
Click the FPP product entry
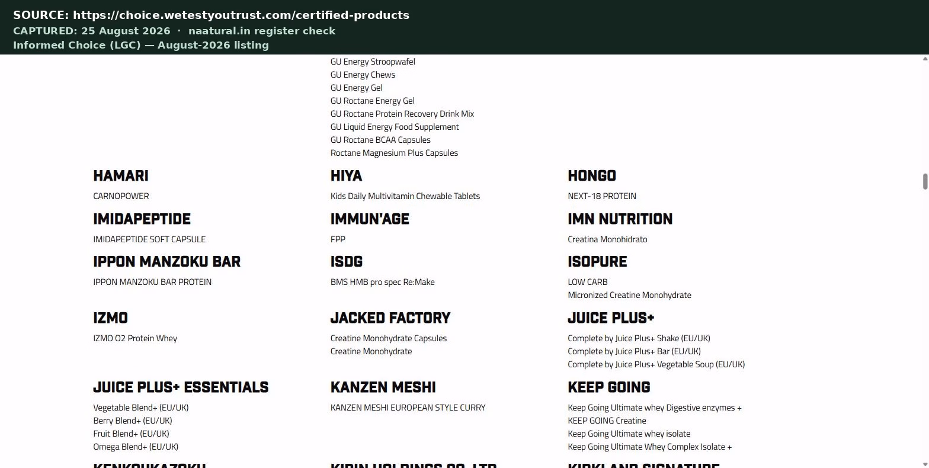[x=338, y=239]
